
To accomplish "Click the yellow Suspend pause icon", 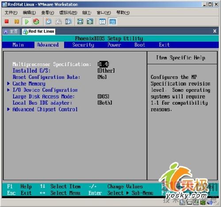I will pyautogui.click(x=16, y=22).
